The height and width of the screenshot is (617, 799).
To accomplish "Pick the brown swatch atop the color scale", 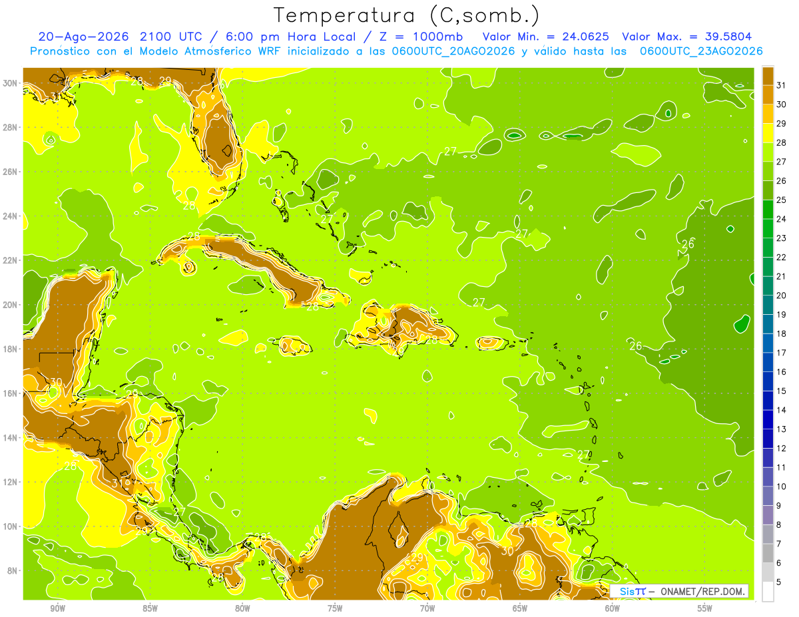I will pos(768,76).
